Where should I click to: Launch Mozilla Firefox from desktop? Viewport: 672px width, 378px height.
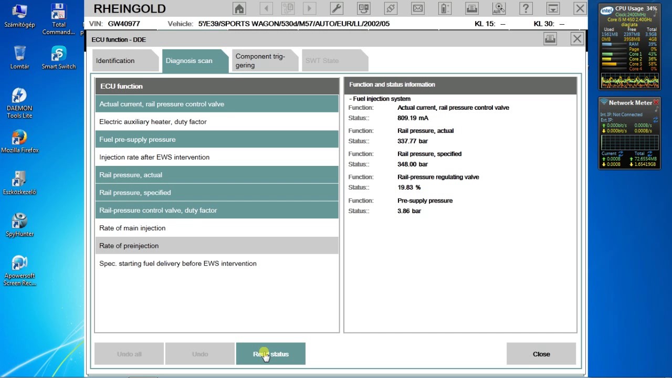(x=19, y=141)
